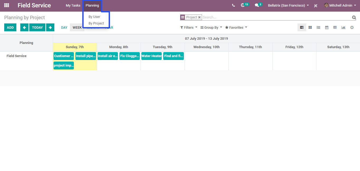
Task: Click Planning by Project breadcrumb title
Action: (x=25, y=18)
